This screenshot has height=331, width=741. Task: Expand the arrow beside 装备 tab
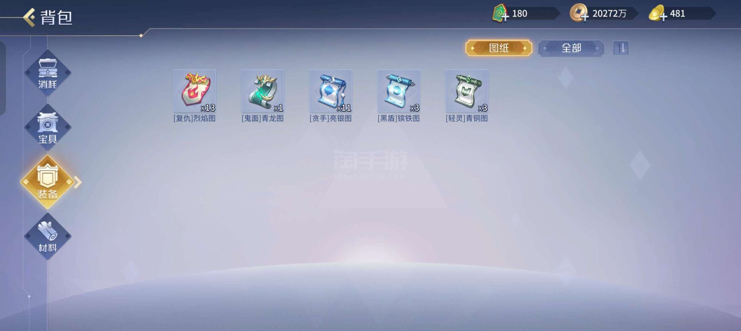pos(78,182)
